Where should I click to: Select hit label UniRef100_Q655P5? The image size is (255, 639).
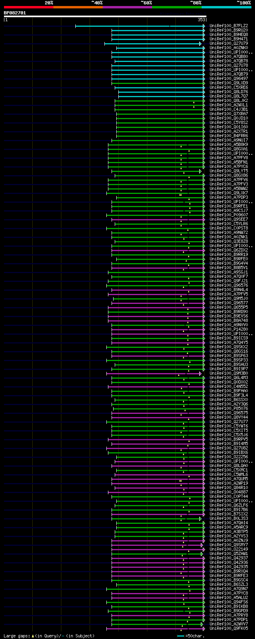[229, 308]
